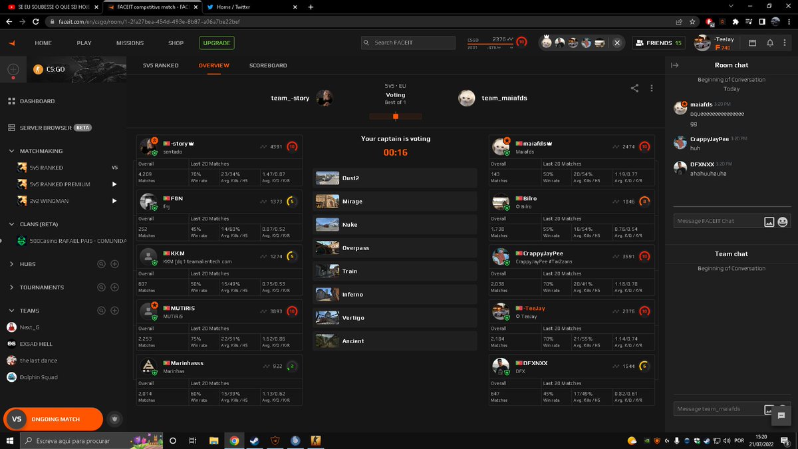Open the Friends 15 list
The image size is (798, 449).
point(658,43)
